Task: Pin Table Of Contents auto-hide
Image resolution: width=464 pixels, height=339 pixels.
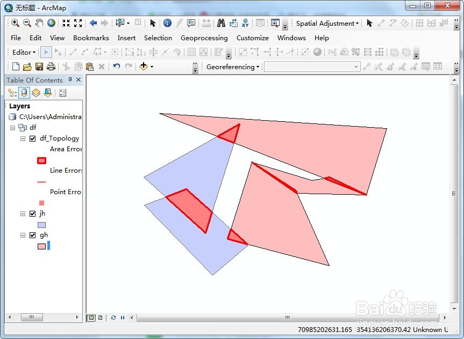Action: pyautogui.click(x=70, y=80)
